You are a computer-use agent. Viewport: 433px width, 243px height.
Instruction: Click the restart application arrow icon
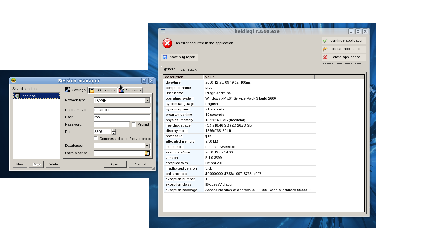[325, 49]
